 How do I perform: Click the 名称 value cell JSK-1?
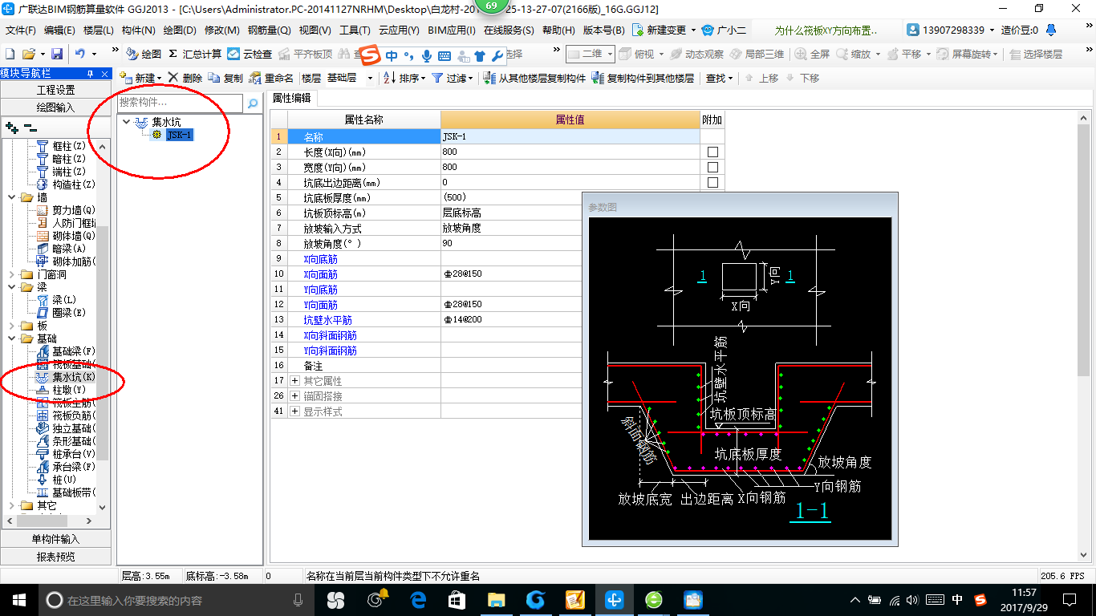(570, 136)
